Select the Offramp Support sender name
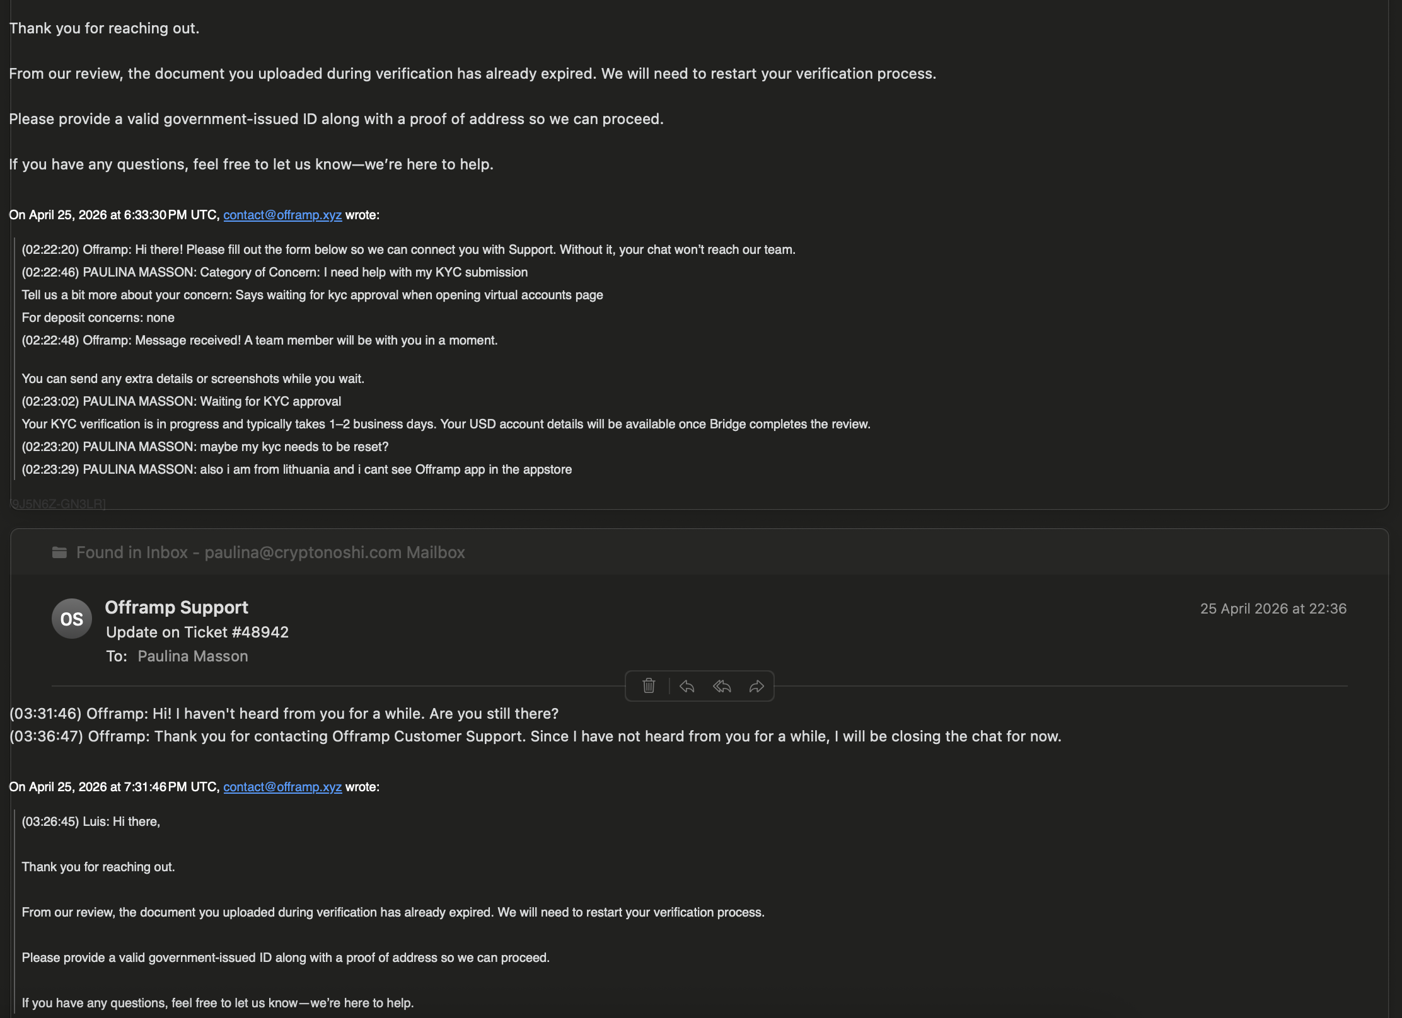 click(x=177, y=607)
